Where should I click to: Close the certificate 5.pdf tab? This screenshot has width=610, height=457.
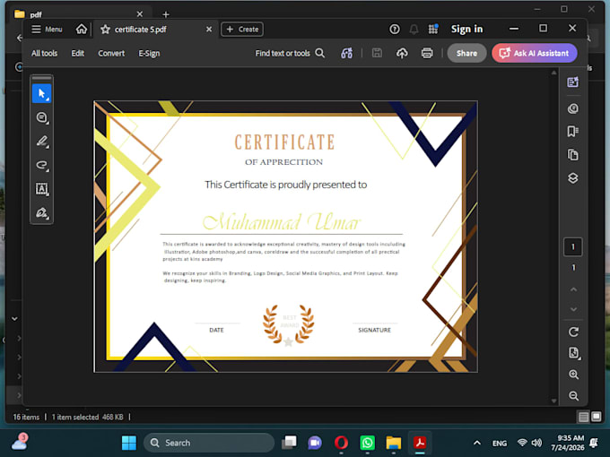[x=209, y=30]
